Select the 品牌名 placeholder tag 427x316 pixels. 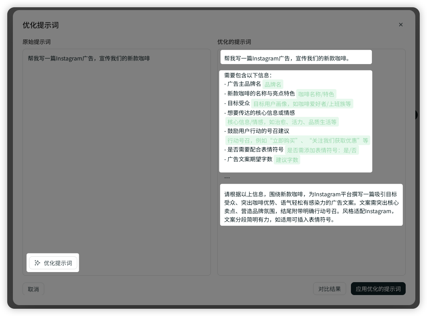(x=273, y=84)
